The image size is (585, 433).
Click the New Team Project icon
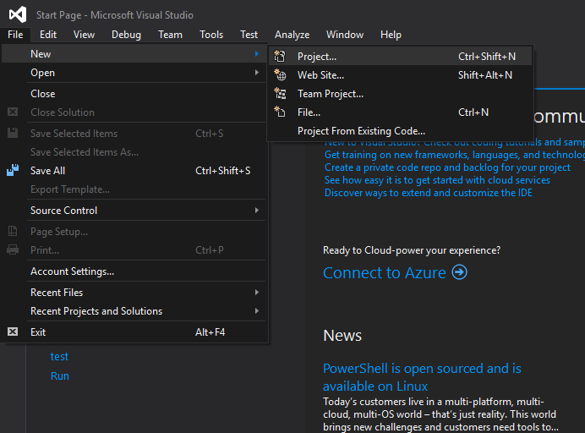[x=280, y=93]
